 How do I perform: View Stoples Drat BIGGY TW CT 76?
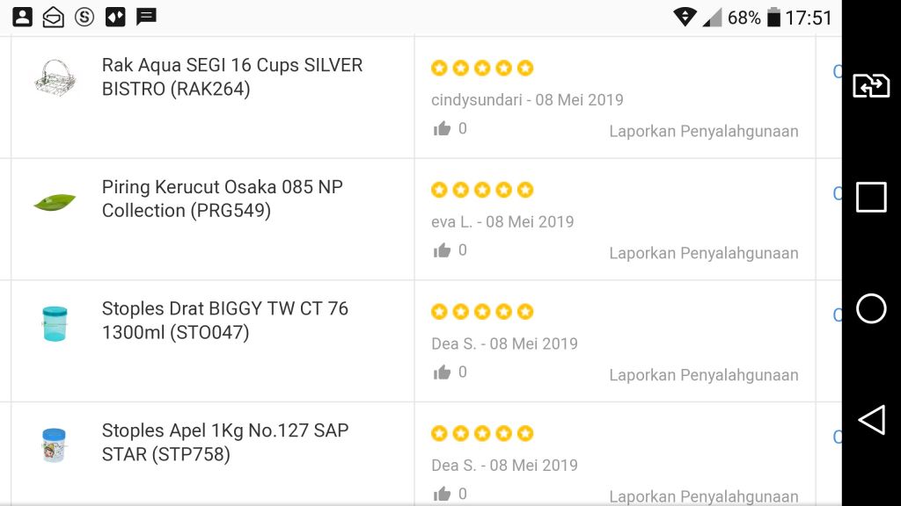[x=225, y=321]
